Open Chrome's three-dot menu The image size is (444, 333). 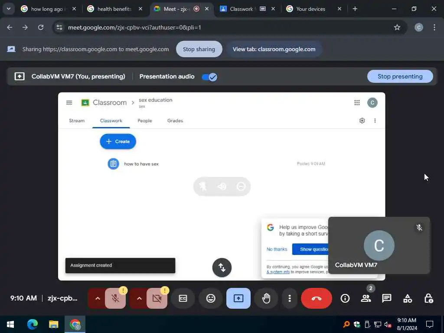(x=434, y=27)
